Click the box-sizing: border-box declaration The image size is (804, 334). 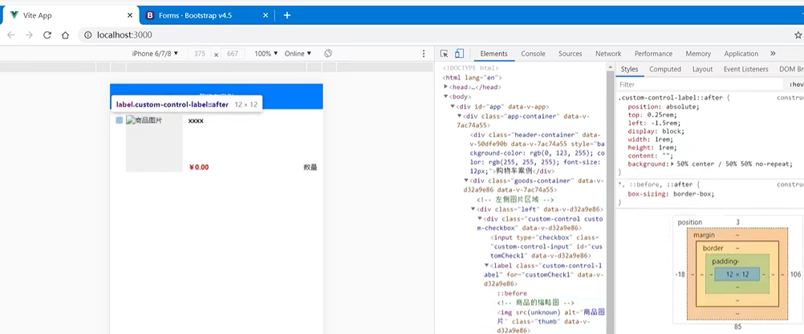(671, 194)
